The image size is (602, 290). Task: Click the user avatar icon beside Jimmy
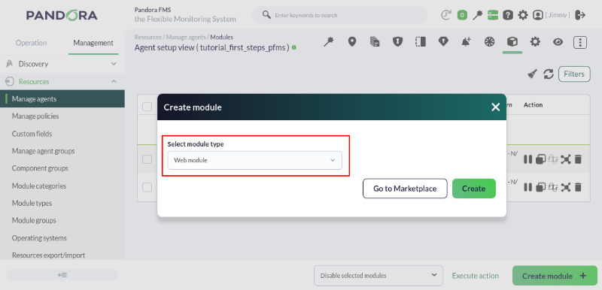(x=538, y=15)
